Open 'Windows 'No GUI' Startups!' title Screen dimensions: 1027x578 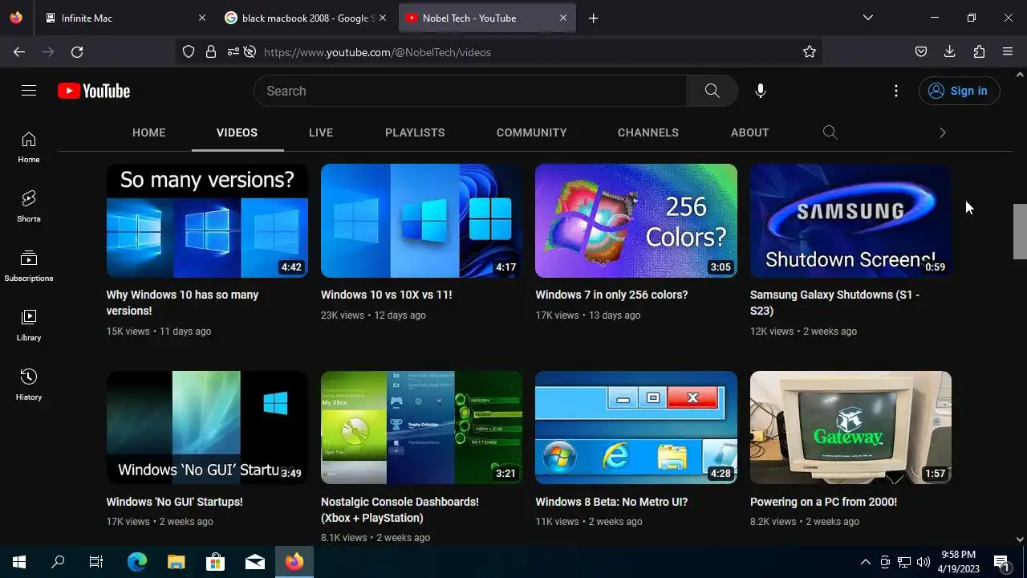pyautogui.click(x=175, y=502)
